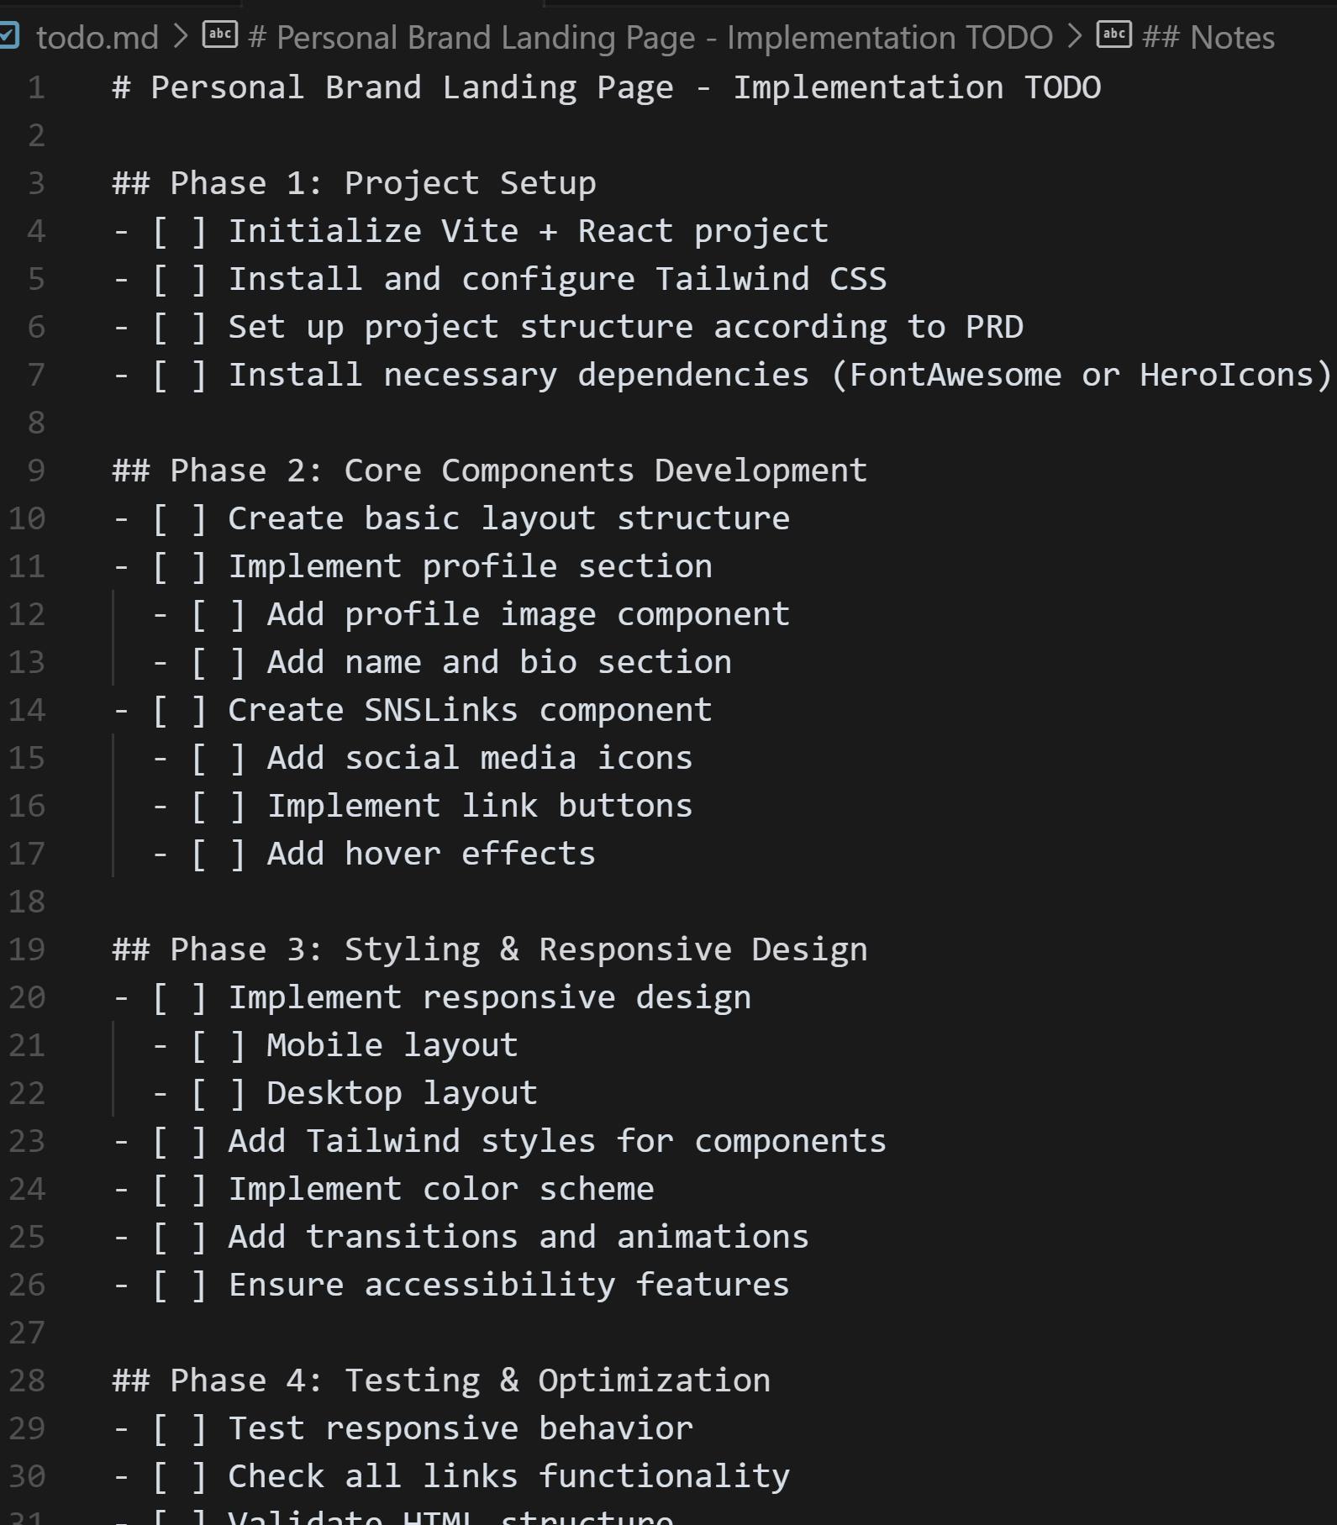Viewport: 1337px width, 1525px height.
Task: Click the symbol icon before Notes breadcrumb
Action: tap(1114, 34)
